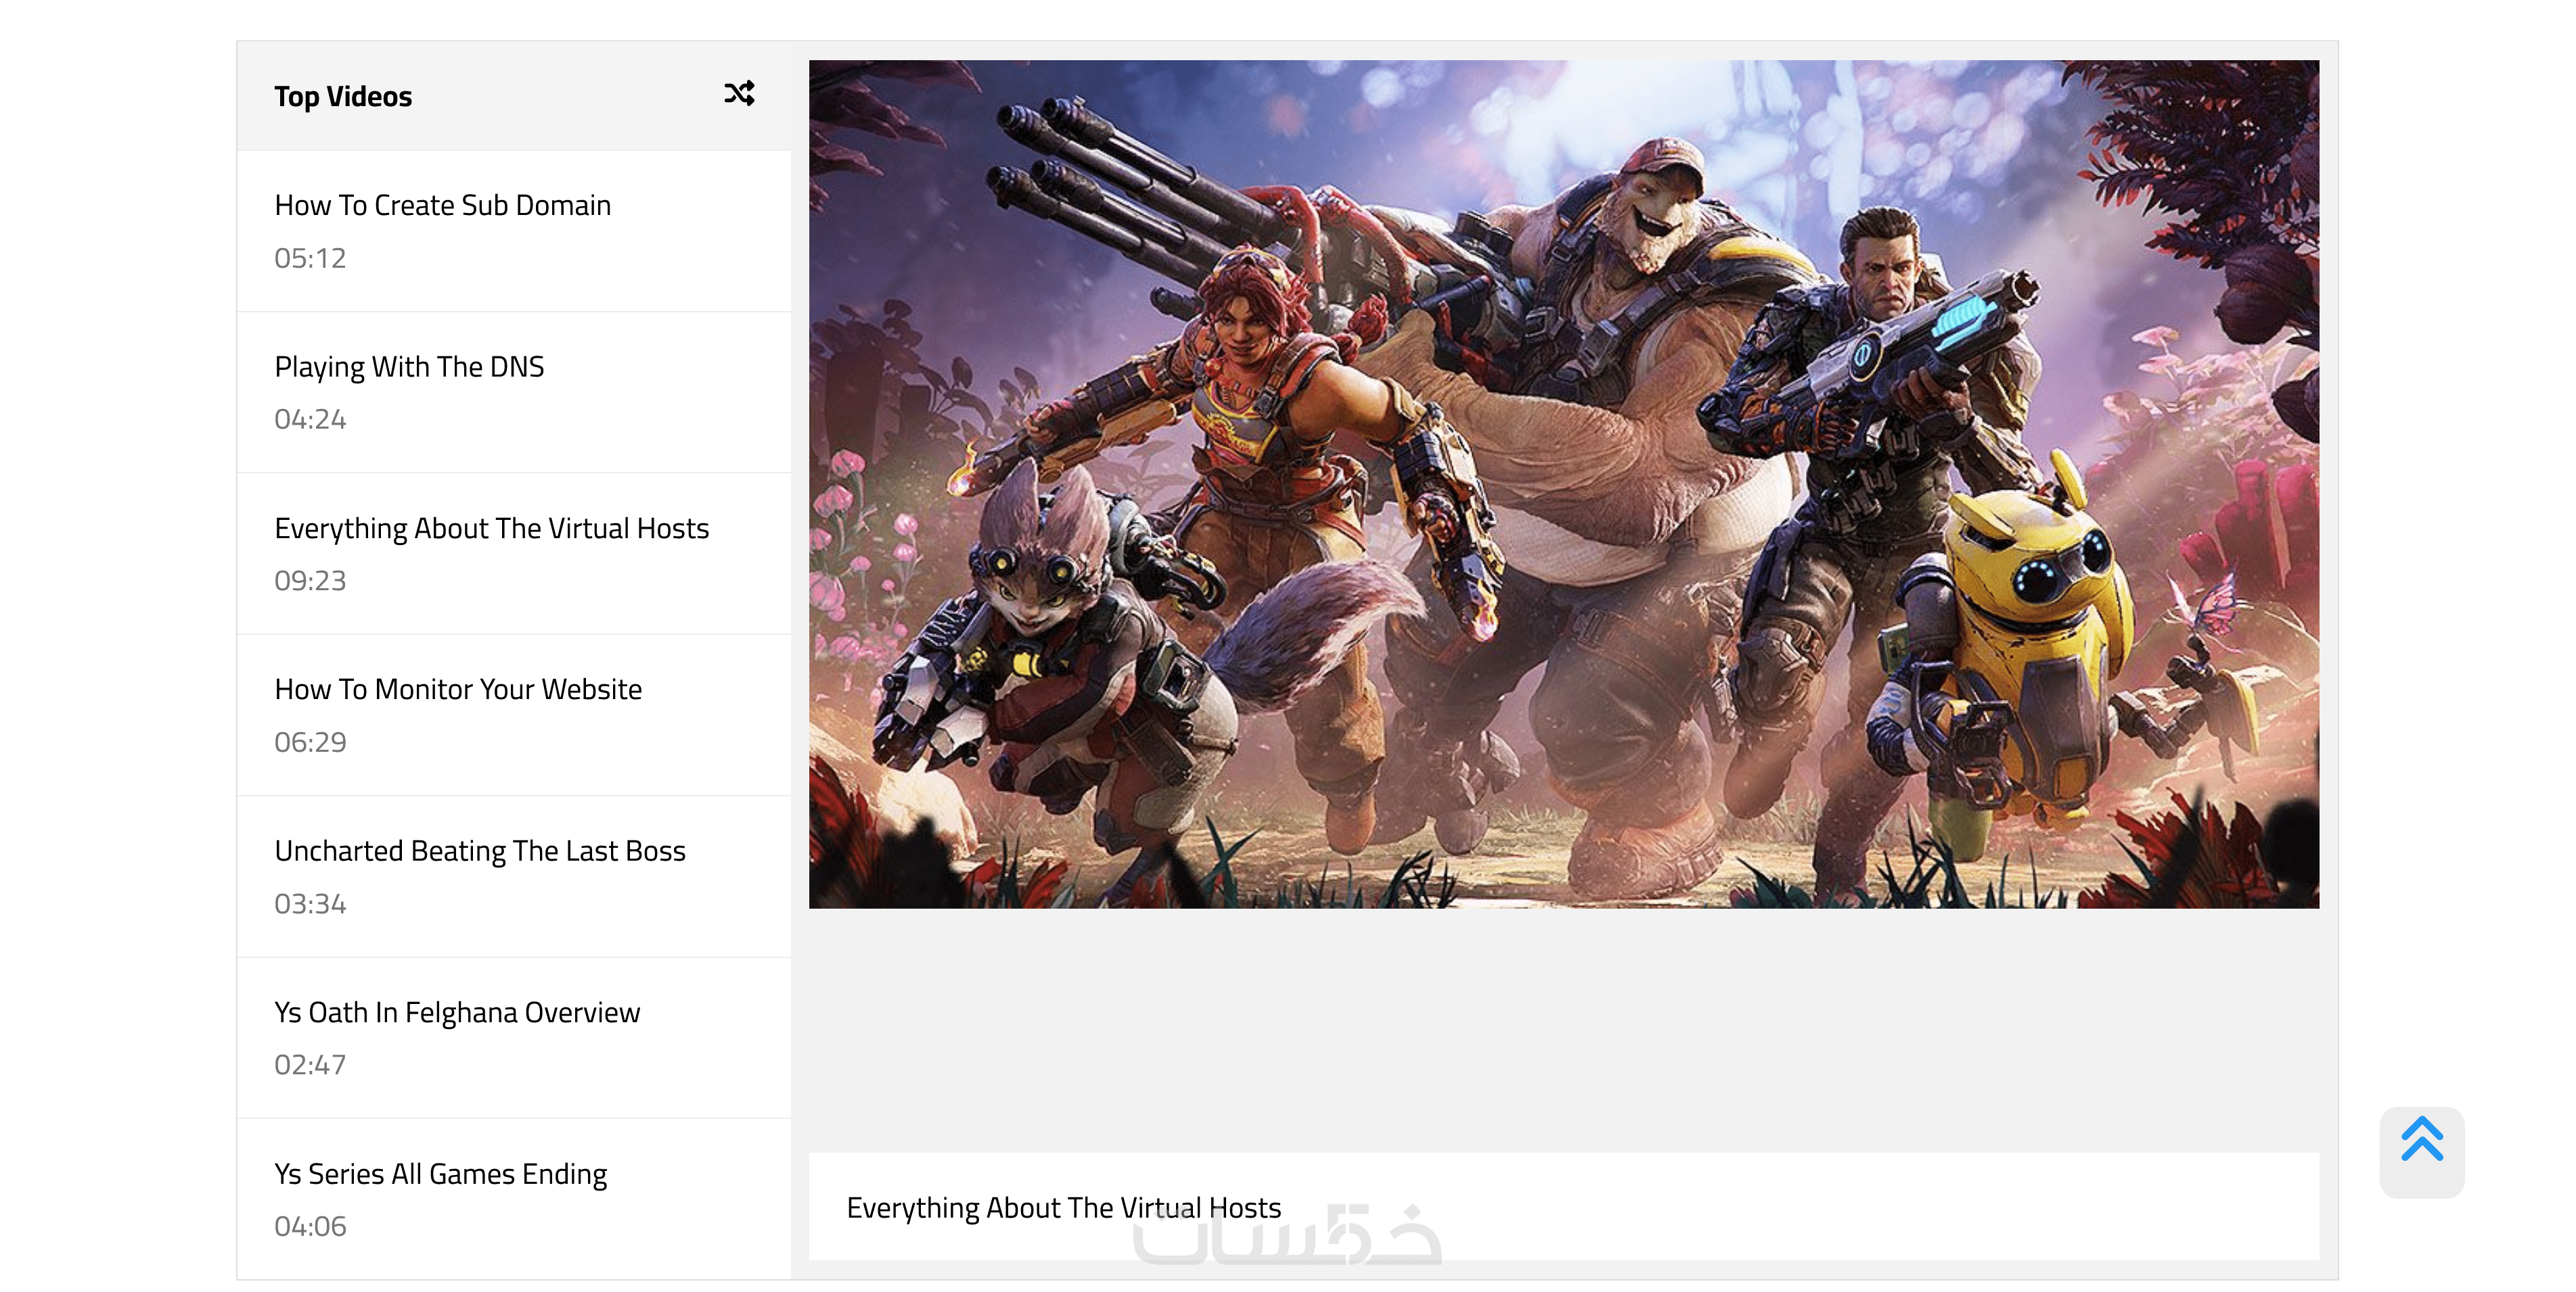Click the shuffle videos icon

coord(739,94)
